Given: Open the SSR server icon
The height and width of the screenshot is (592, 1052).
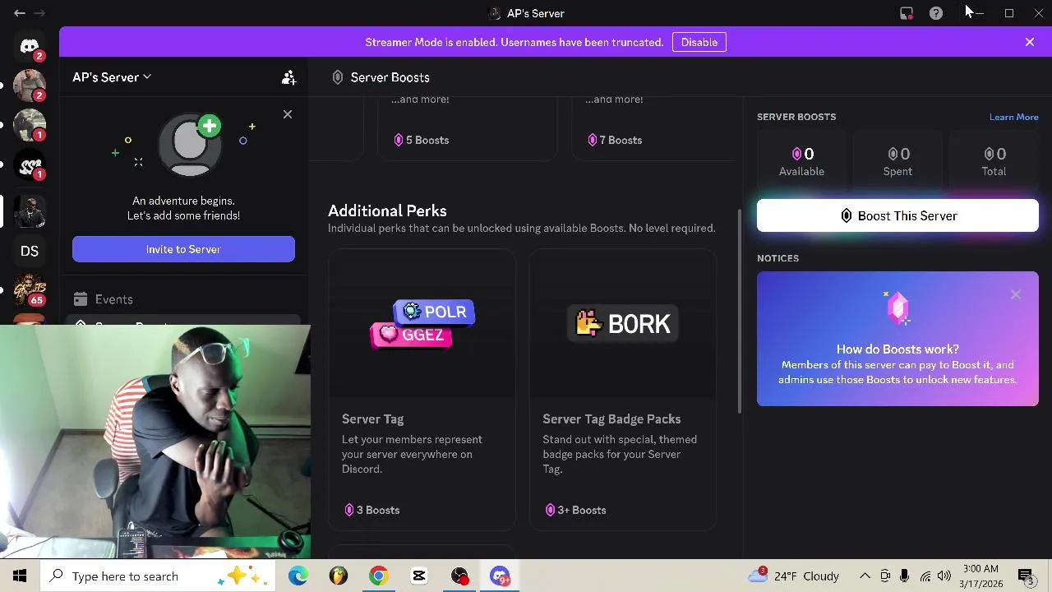Looking at the screenshot, I should (x=30, y=165).
